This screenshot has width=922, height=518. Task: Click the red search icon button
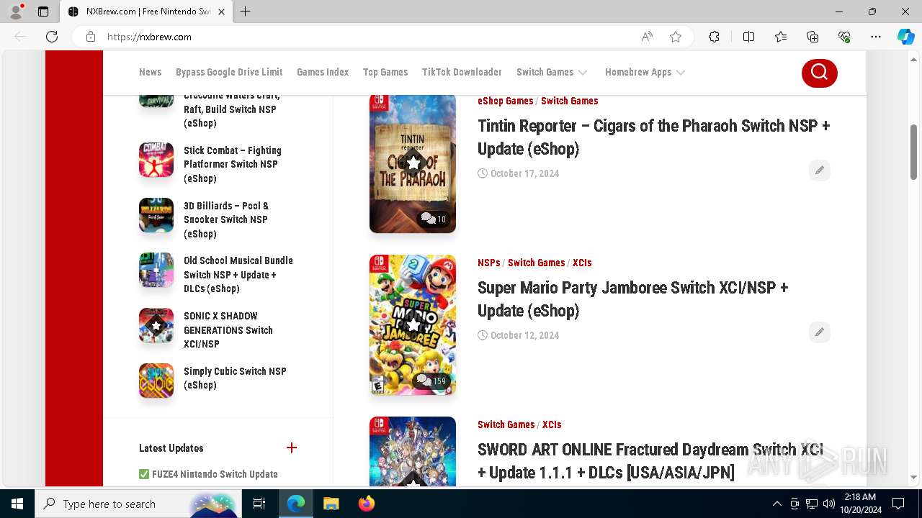point(819,72)
